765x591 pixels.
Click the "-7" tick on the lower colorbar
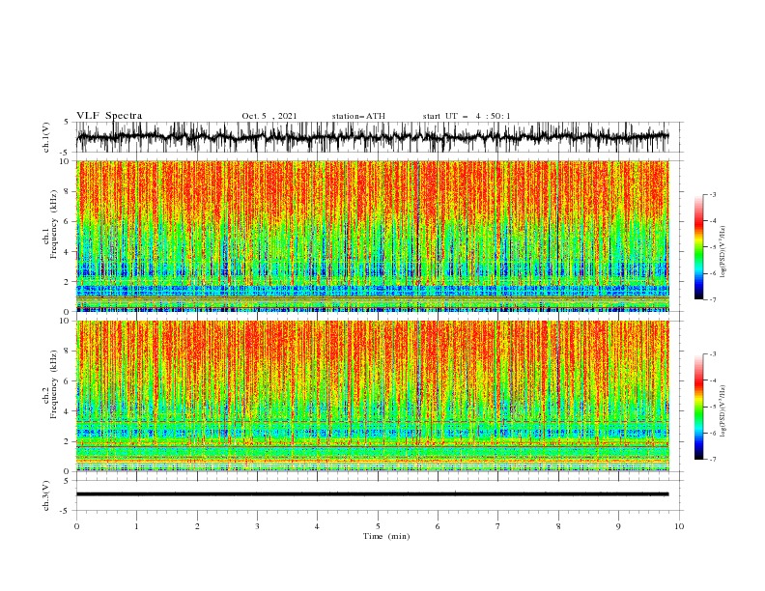point(712,460)
